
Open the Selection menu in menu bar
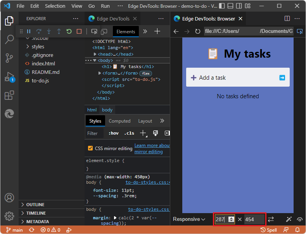coord(55,6)
